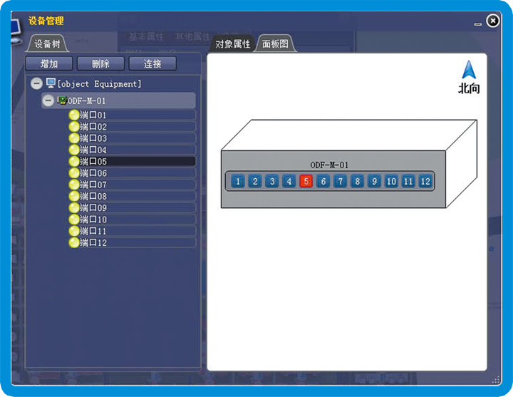Click the yellow ball icon of 端口06

tap(74, 172)
